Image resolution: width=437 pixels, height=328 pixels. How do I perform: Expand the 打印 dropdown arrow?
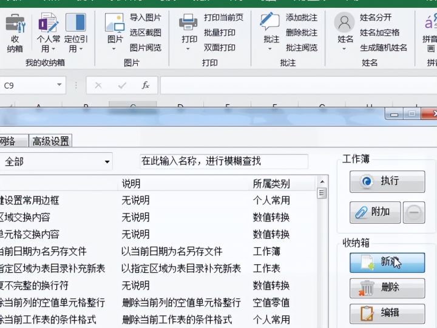pos(188,49)
